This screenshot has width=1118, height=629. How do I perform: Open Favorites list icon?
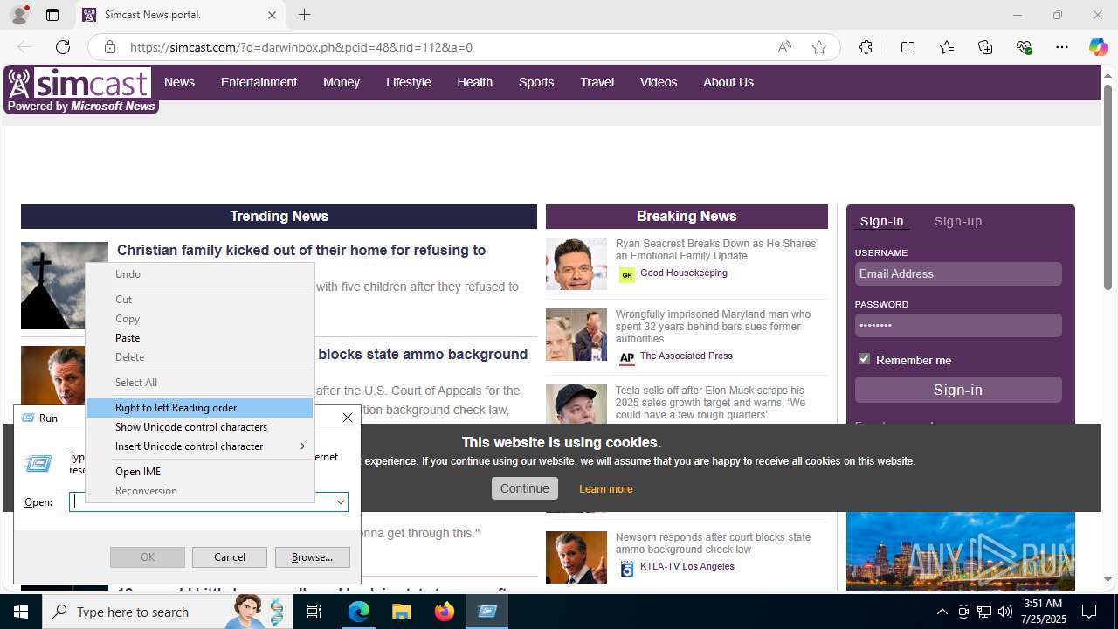point(947,47)
